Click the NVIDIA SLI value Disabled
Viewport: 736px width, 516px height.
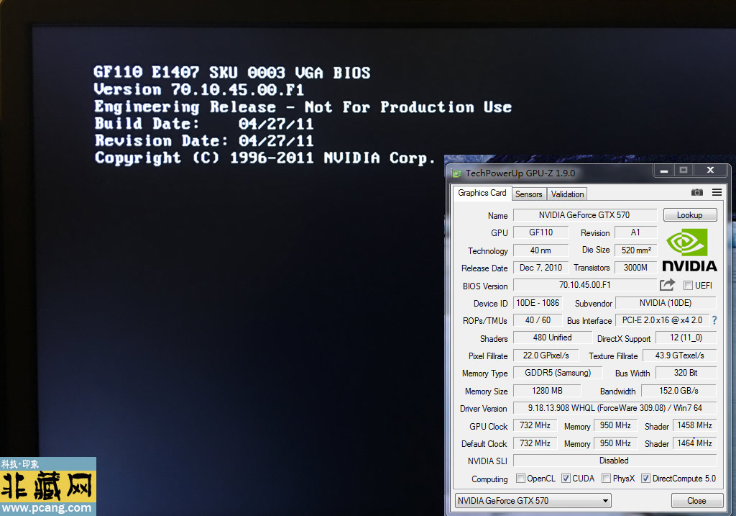coord(615,461)
